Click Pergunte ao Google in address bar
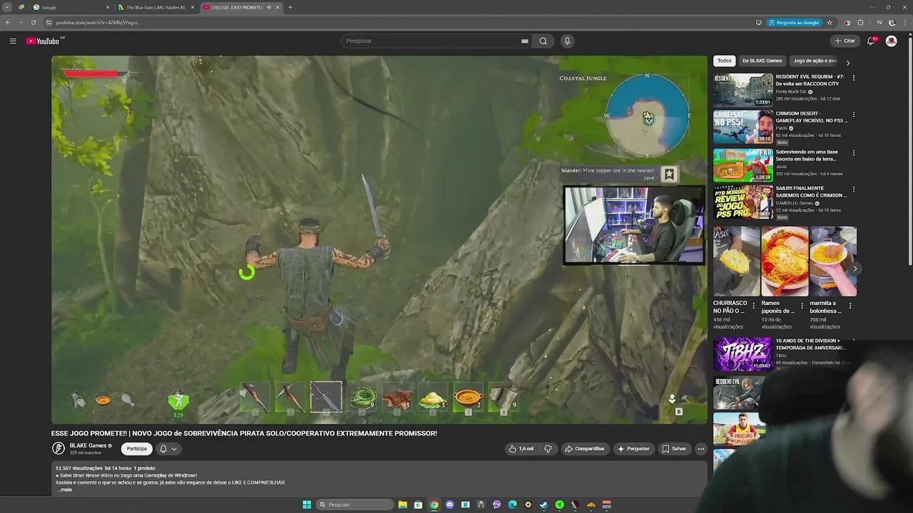This screenshot has width=913, height=513. (793, 22)
